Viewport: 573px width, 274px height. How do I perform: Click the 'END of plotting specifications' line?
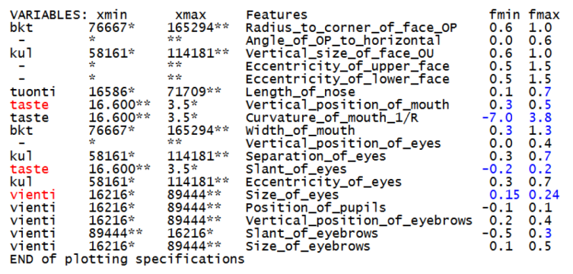click(x=127, y=260)
